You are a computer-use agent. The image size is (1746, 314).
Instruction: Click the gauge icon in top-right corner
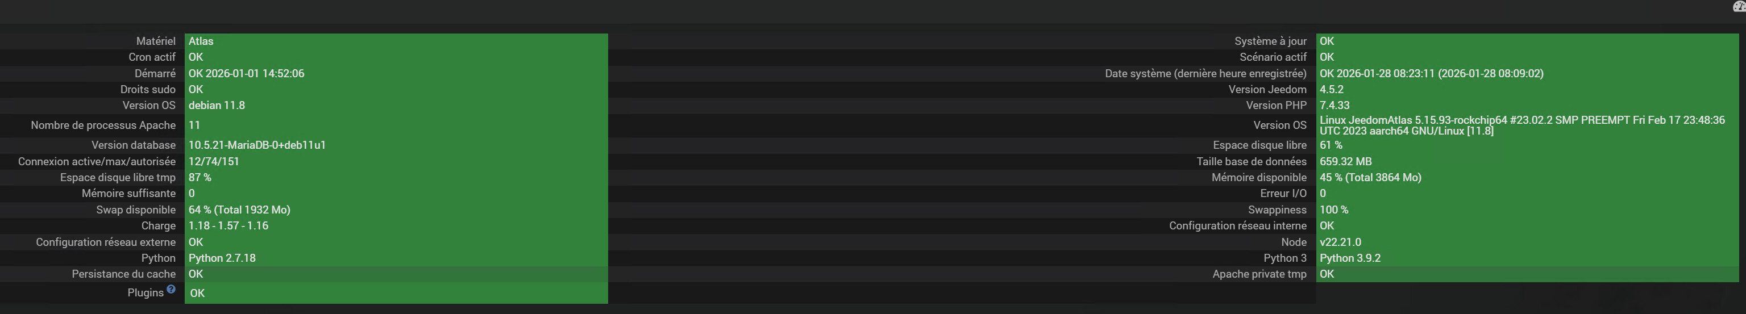pyautogui.click(x=1740, y=6)
